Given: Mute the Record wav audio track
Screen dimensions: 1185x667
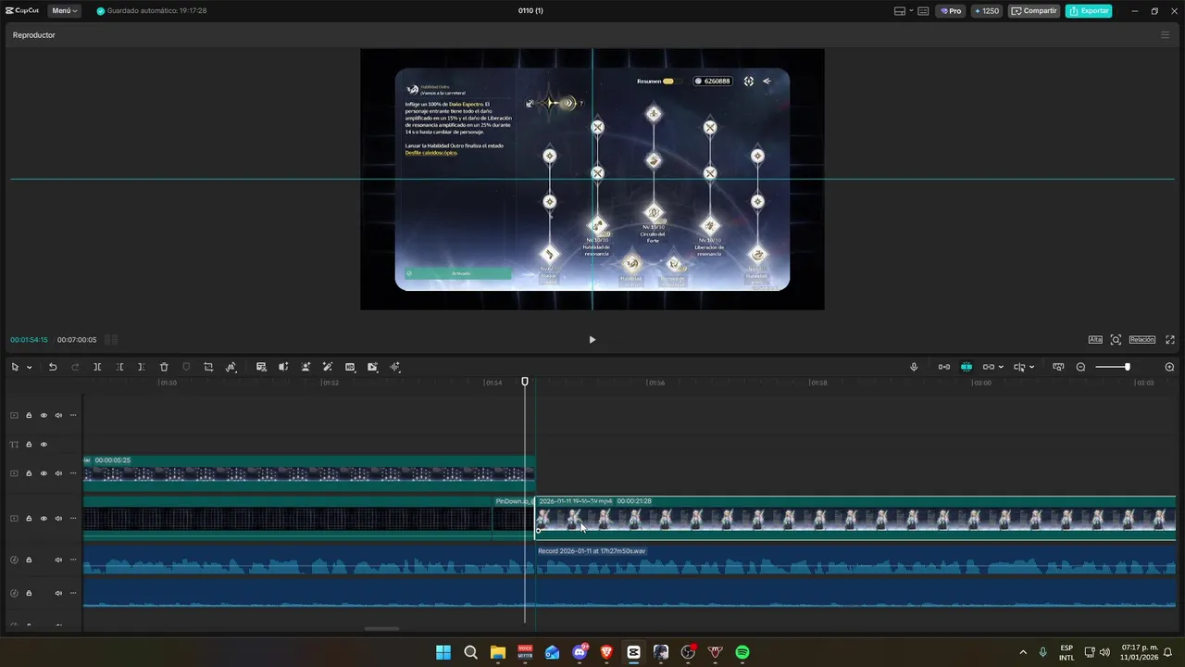Looking at the screenshot, I should [x=58, y=560].
